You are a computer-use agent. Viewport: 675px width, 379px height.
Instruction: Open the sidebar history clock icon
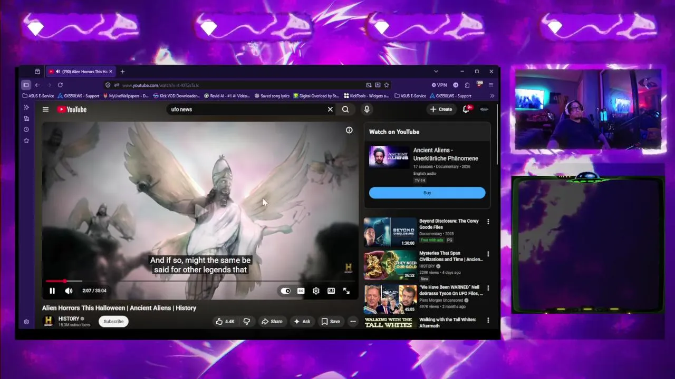click(x=26, y=129)
